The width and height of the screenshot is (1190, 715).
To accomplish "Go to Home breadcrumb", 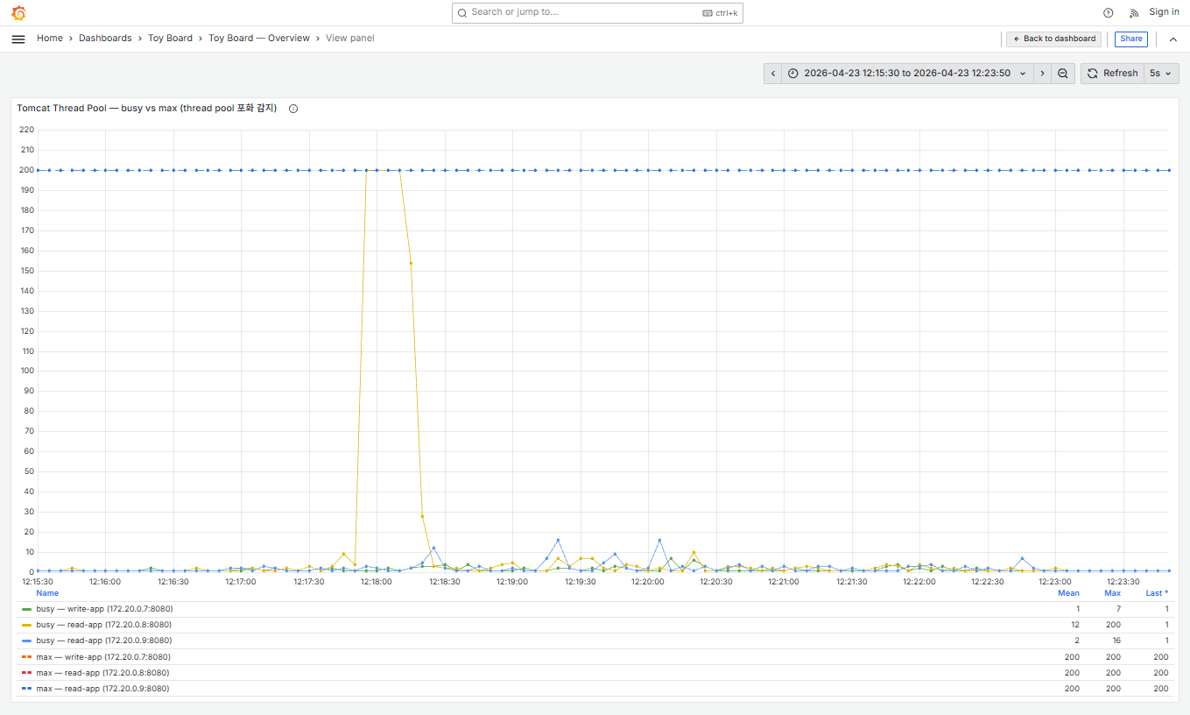I will click(x=50, y=39).
